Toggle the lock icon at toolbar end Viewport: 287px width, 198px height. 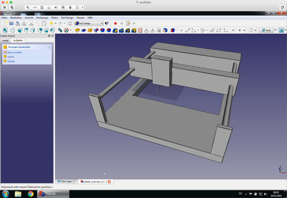pos(281,30)
